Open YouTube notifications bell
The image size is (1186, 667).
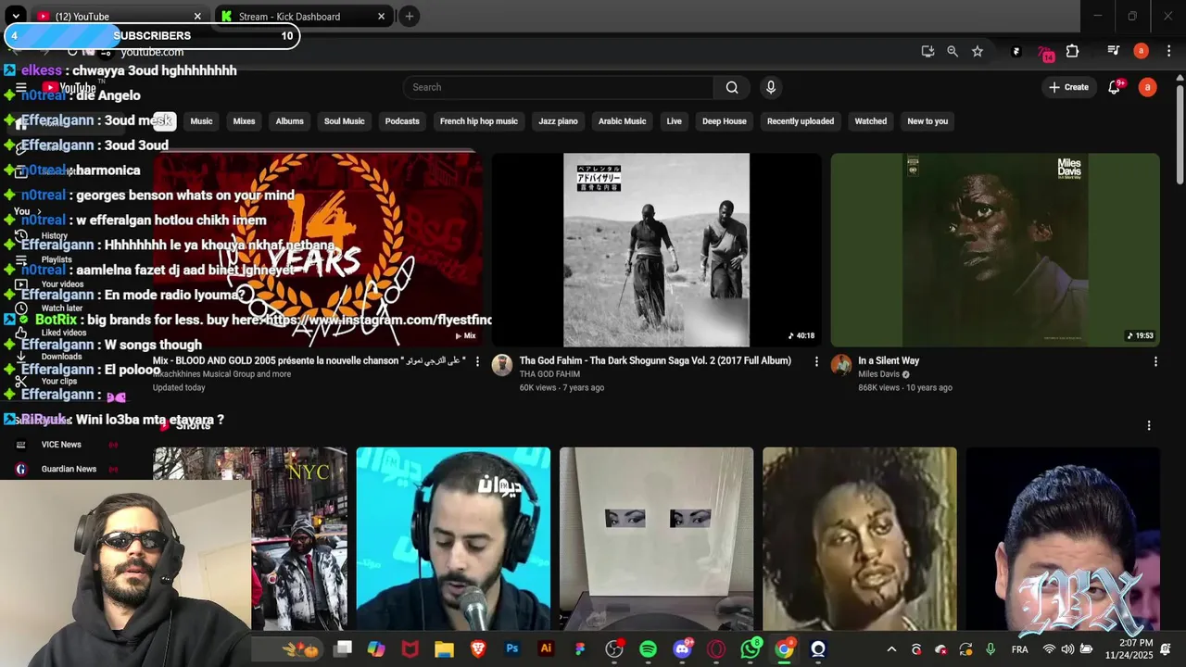pos(1115,87)
